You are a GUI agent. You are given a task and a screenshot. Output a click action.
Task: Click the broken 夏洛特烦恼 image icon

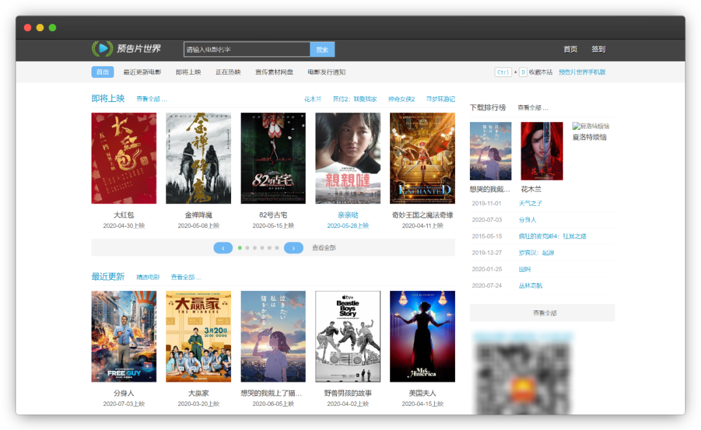[x=576, y=126]
